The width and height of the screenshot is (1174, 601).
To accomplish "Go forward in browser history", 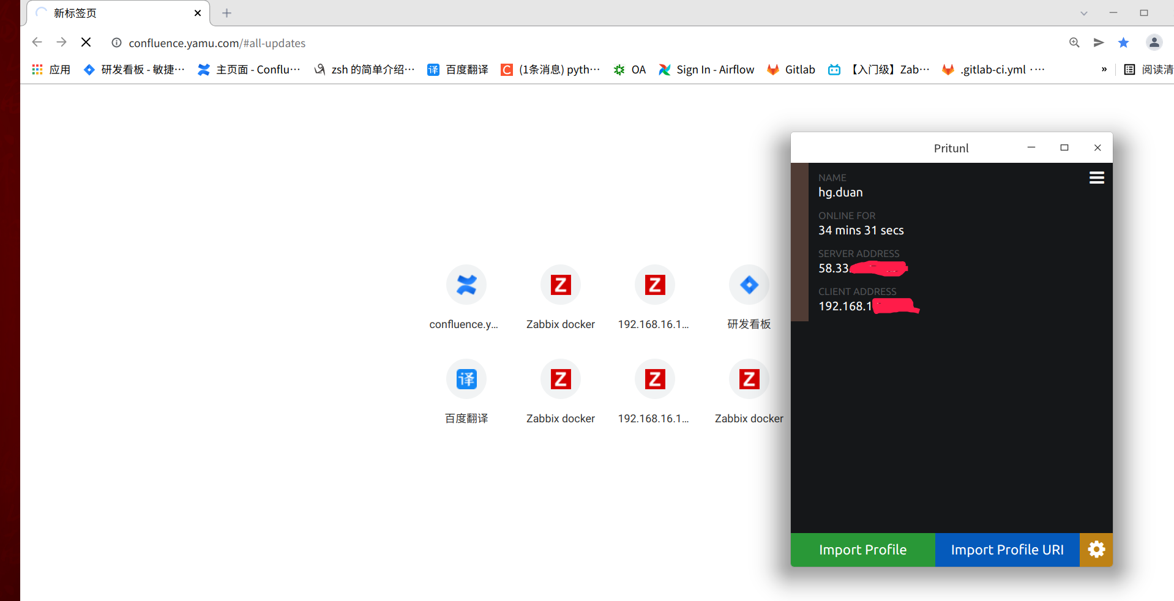I will (x=61, y=42).
